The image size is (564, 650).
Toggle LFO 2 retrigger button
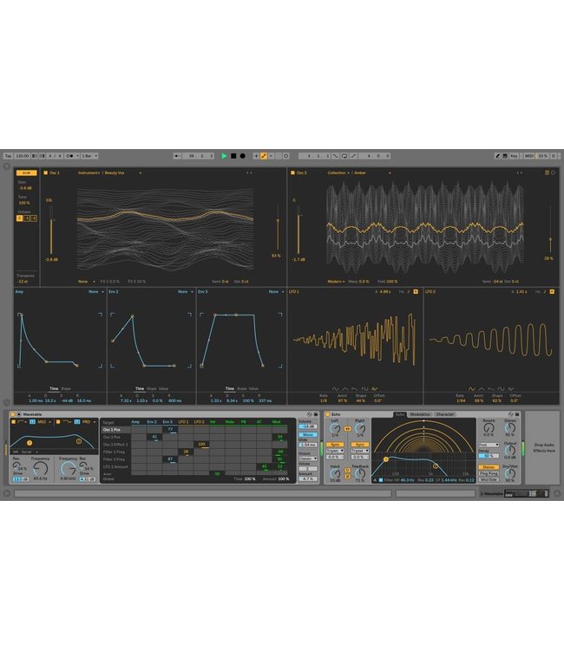[x=552, y=292]
